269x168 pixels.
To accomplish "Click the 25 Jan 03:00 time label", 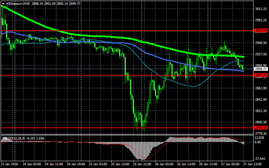I will click(x=98, y=164).
